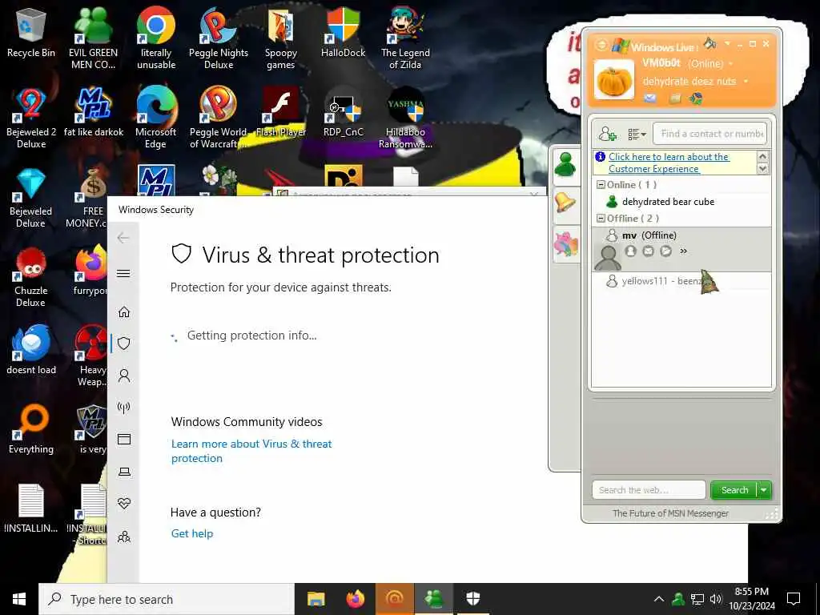Screen dimensions: 820x615
Task: Open Home in Windows Security sidebar
Action: click(124, 312)
